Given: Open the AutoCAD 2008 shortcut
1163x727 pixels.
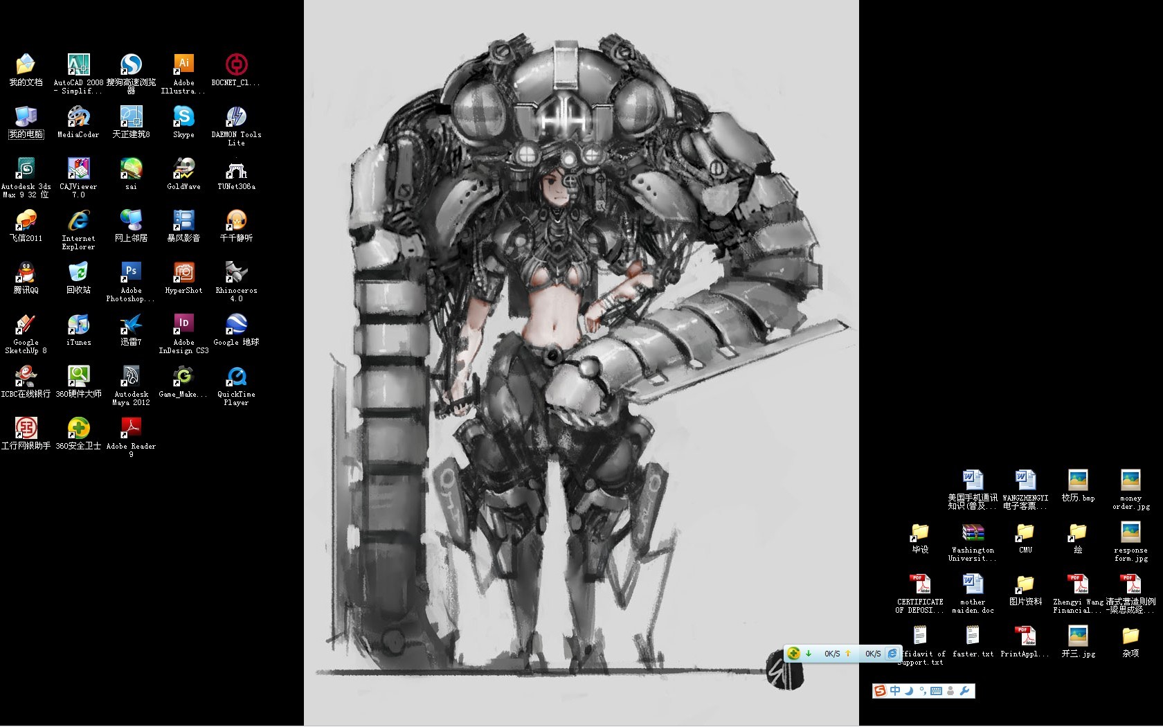Looking at the screenshot, I should click(78, 73).
